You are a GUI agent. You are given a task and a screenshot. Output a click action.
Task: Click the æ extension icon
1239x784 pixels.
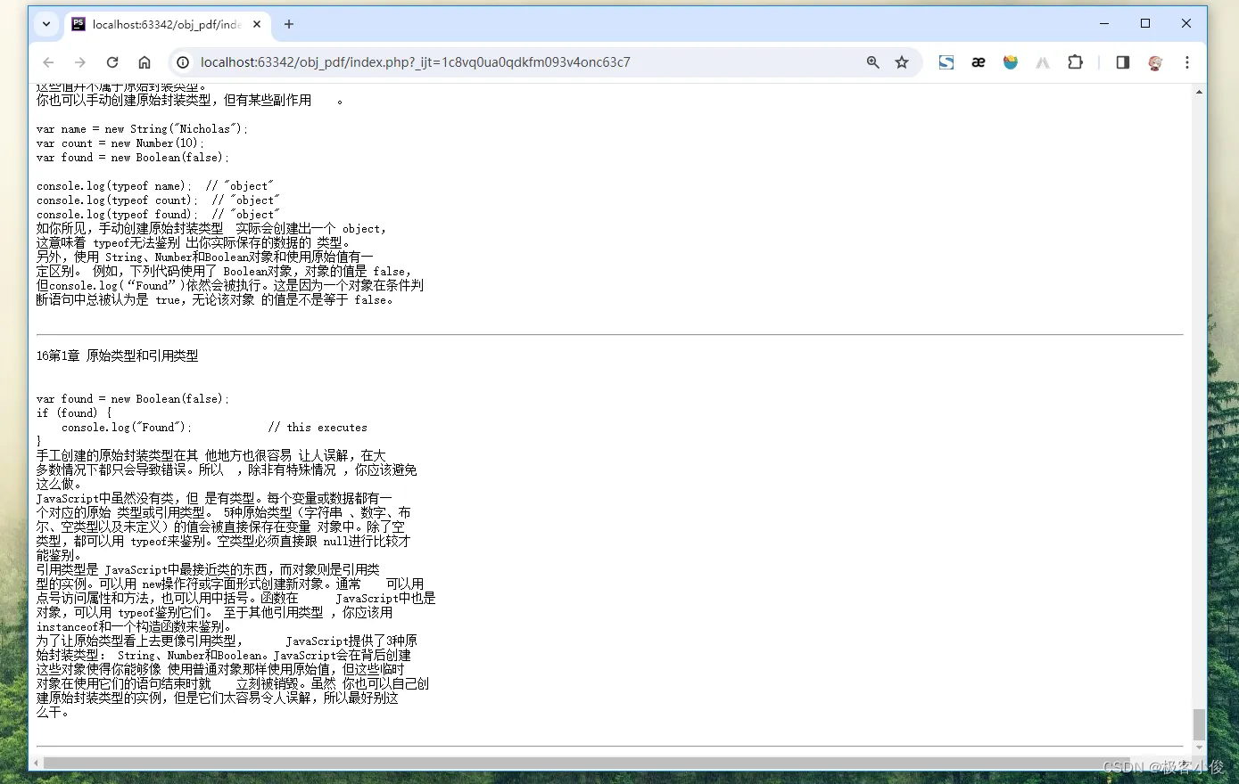[x=979, y=62]
